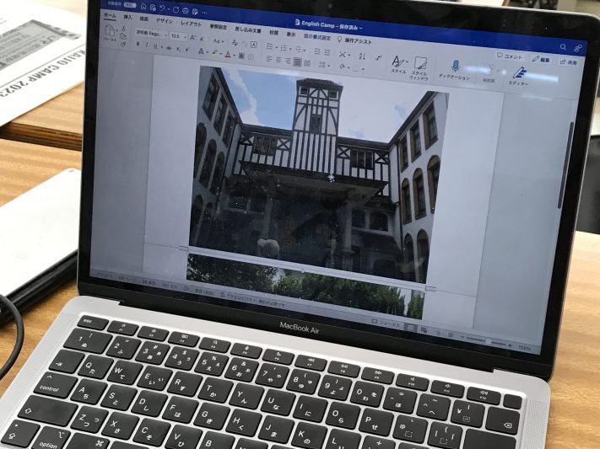Adjust the zoom slider in status bar
Viewport: 600px width, 449px height.
(x=488, y=341)
